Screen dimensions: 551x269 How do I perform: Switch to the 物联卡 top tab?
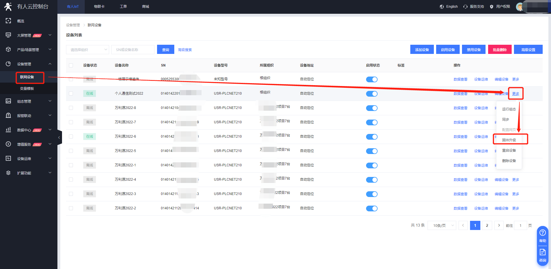click(x=99, y=7)
